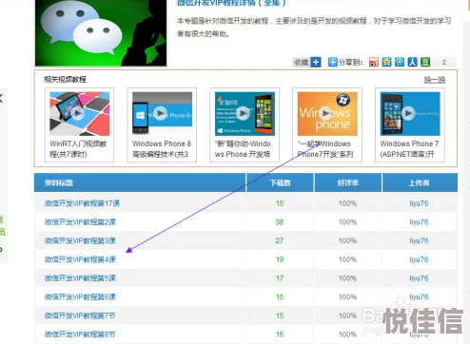Open 微信开发VIP教程第3课
This screenshot has width=470, height=344.
80,240
